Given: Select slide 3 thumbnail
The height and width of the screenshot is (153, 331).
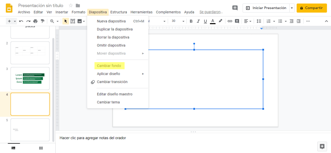Looking at the screenshot, I should tap(30, 78).
